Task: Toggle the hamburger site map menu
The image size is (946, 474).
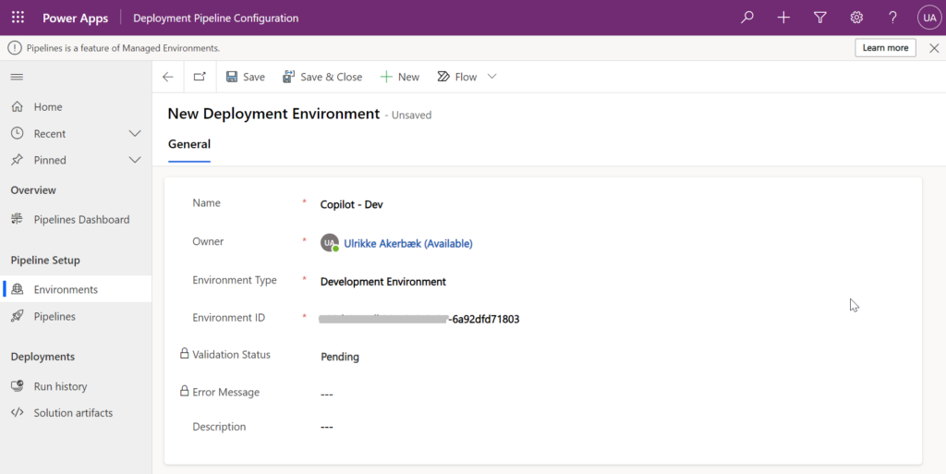Action: tap(17, 77)
